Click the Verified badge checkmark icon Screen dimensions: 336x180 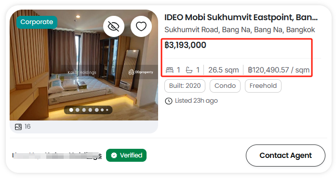114,155
